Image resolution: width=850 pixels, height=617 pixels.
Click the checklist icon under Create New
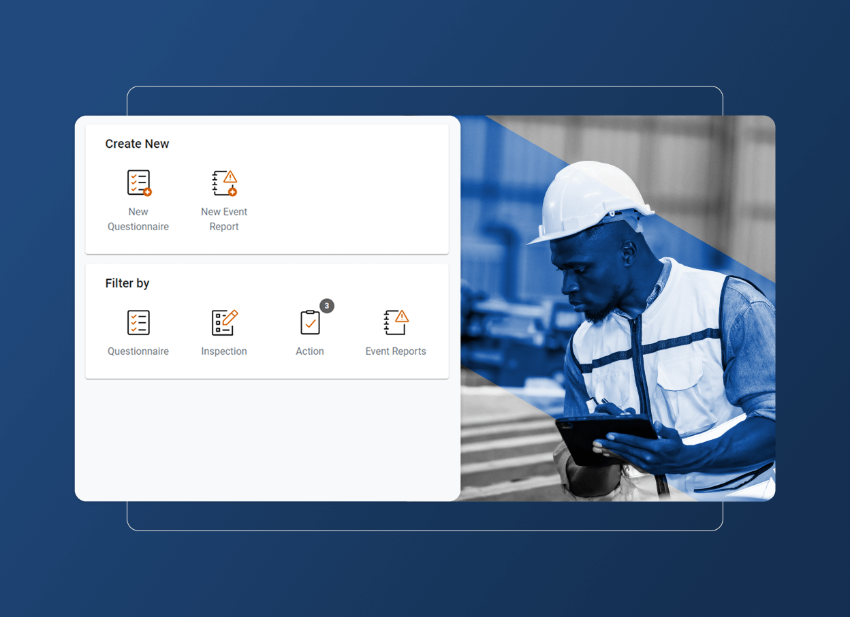pyautogui.click(x=138, y=183)
